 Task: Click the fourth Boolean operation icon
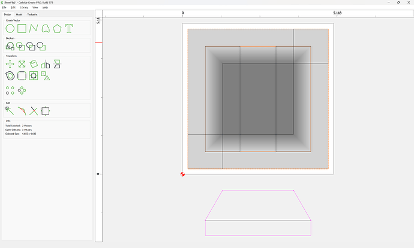click(41, 46)
